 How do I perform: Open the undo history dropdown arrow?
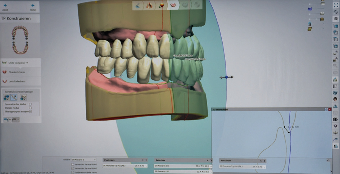coord(10,120)
